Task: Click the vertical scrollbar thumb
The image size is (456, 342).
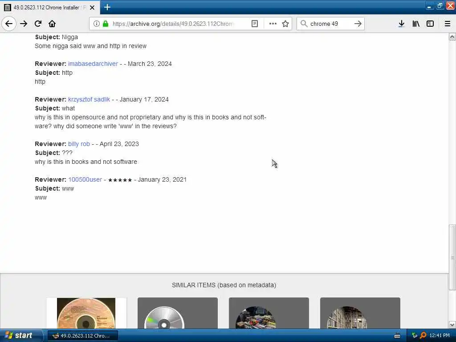Action: tap(452, 257)
